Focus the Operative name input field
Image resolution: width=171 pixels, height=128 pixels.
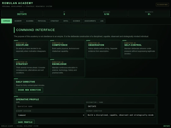(50, 106)
